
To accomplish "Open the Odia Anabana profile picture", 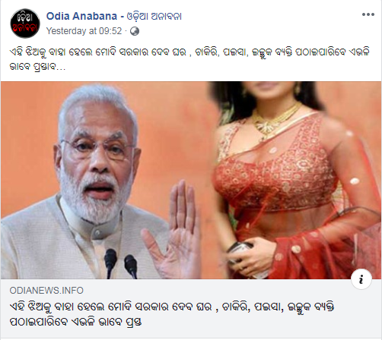I will pos(25,24).
